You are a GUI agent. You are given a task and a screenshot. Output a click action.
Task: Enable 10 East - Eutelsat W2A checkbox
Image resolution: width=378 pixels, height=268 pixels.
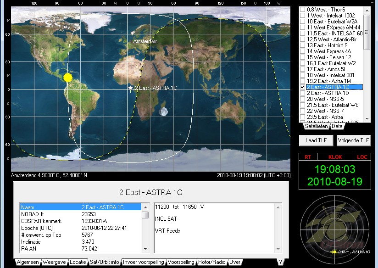(302, 22)
